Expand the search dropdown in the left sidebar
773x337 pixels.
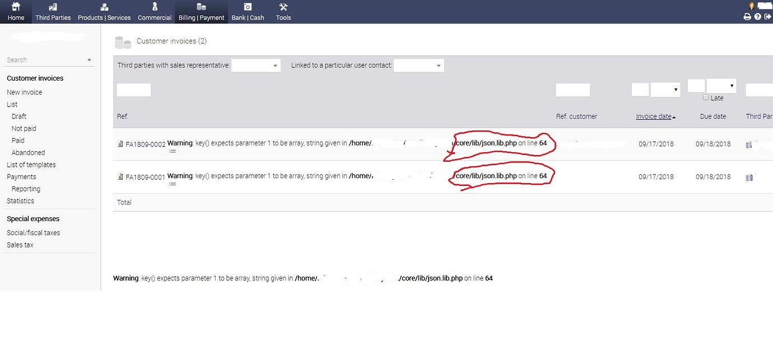89,59
